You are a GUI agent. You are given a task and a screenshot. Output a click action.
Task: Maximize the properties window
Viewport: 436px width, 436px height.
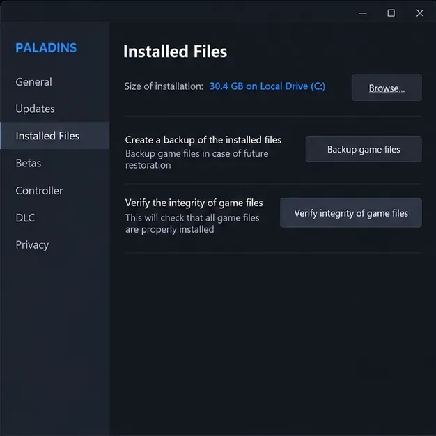point(391,13)
